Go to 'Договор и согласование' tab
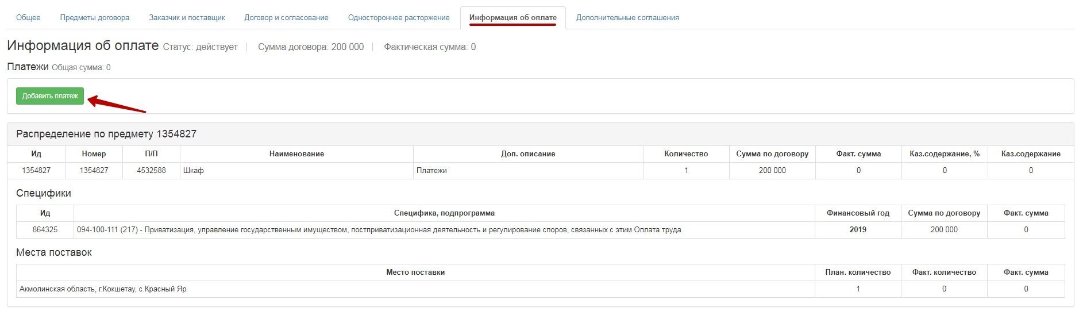1079x311 pixels. pos(286,18)
